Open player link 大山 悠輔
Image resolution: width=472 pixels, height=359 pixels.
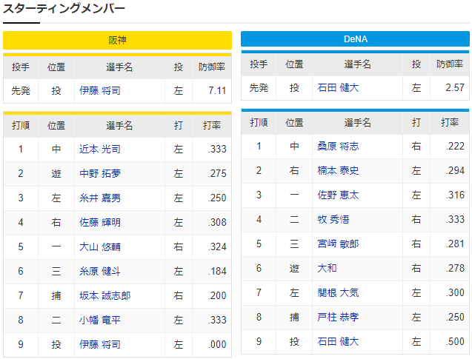(x=100, y=246)
